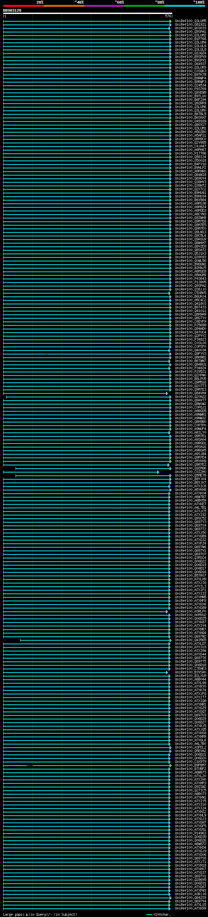Select hit UniRef100_A9NW32
This screenshot has width=208, height=917.
click(x=190, y=418)
